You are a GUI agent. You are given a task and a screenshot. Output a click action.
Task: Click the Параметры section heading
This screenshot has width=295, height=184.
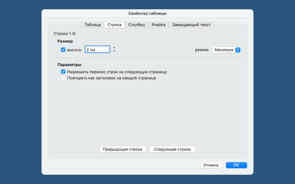[69, 65]
